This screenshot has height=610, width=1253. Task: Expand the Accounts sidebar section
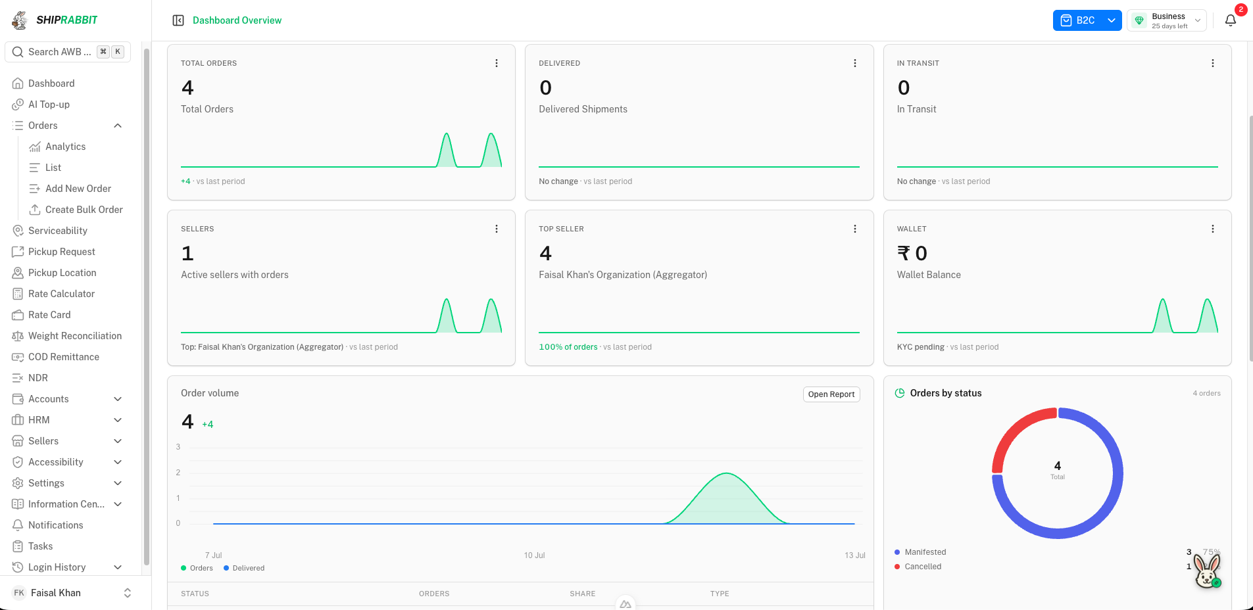click(x=67, y=399)
